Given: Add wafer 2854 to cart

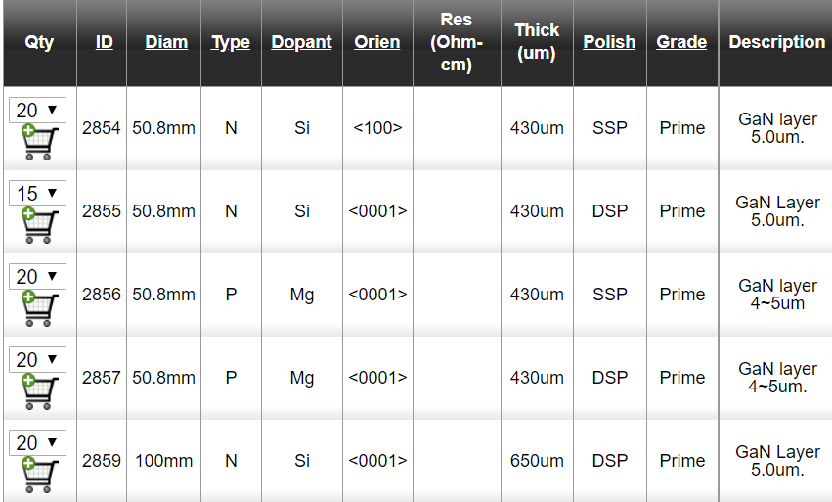Looking at the screenshot, I should pos(37,143).
